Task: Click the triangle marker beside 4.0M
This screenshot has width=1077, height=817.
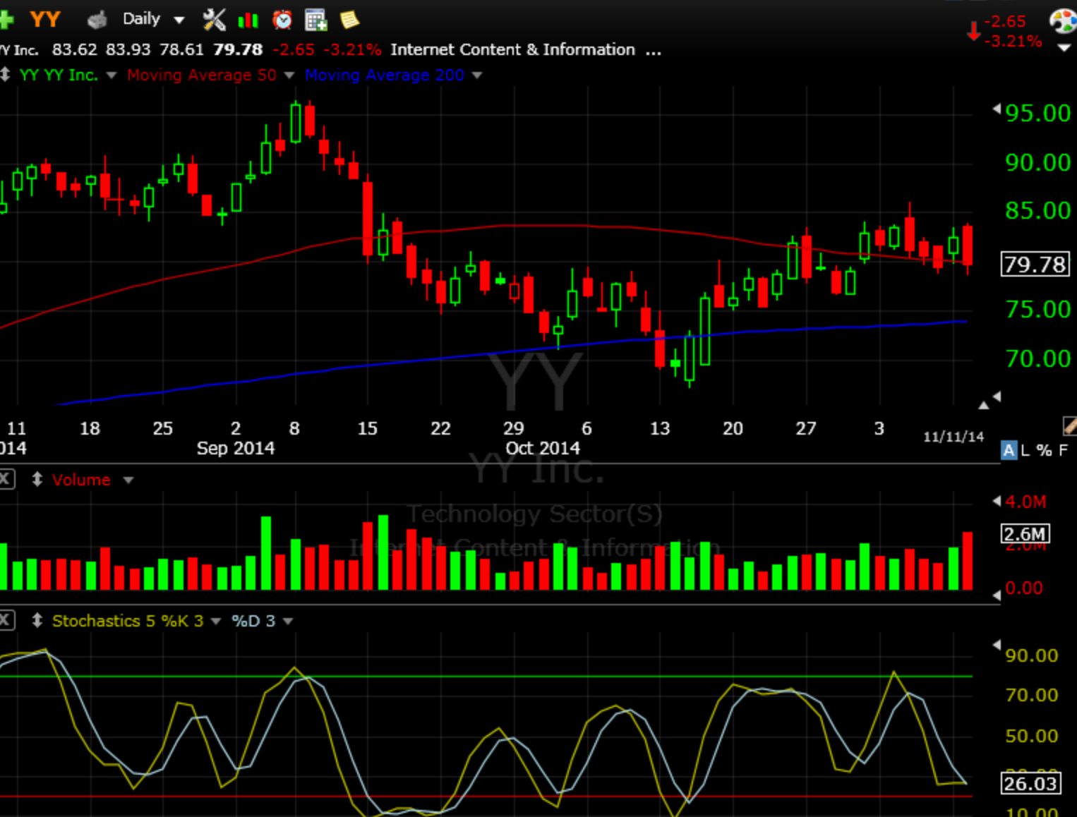Action: [x=997, y=501]
